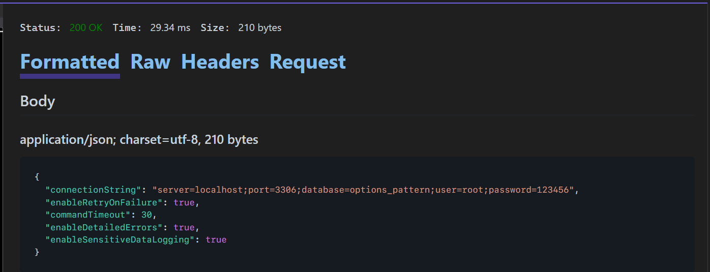Click the application/json content type heading
The height and width of the screenshot is (272, 710).
139,139
